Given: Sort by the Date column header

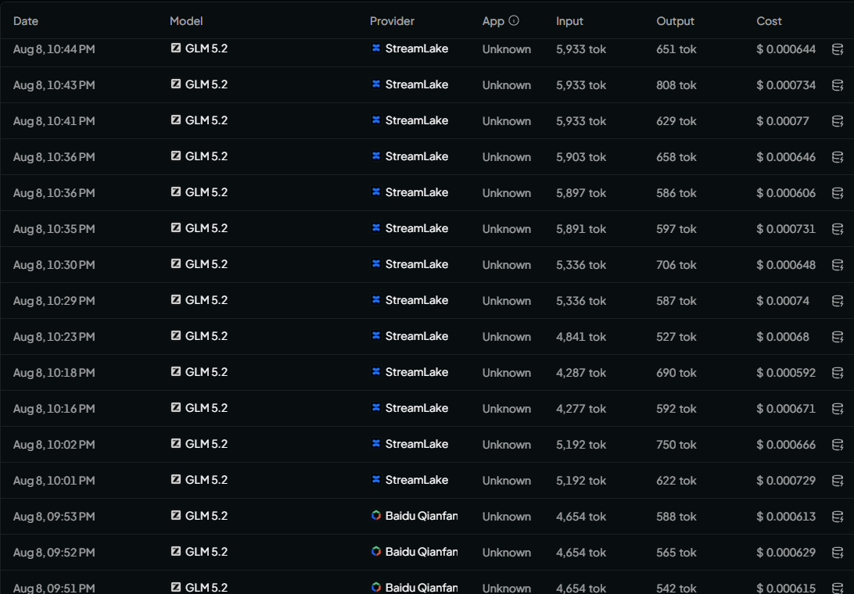Looking at the screenshot, I should pyautogui.click(x=26, y=21).
